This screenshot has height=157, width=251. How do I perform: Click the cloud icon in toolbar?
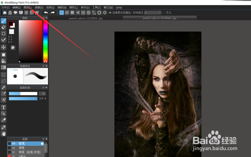pos(5,13)
